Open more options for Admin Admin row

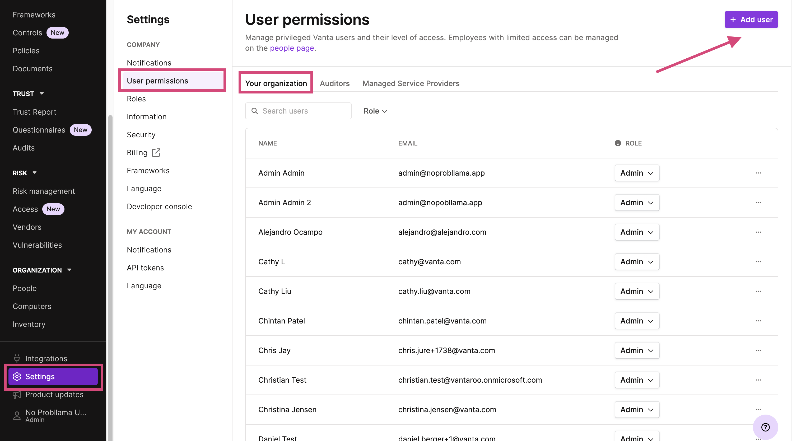pyautogui.click(x=758, y=173)
